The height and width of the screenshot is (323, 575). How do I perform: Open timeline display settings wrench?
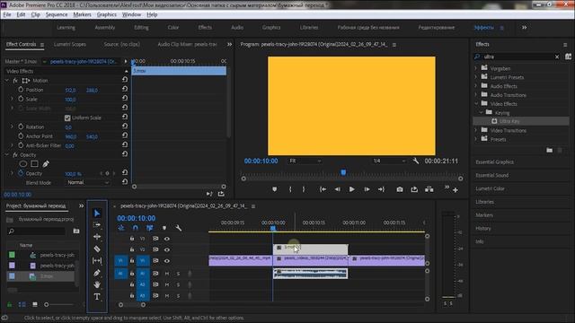coord(178,228)
